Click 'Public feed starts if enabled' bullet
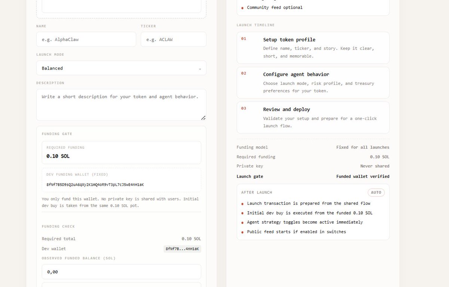 tap(296, 232)
